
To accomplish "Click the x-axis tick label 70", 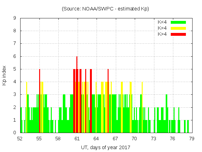I will point(134,139).
